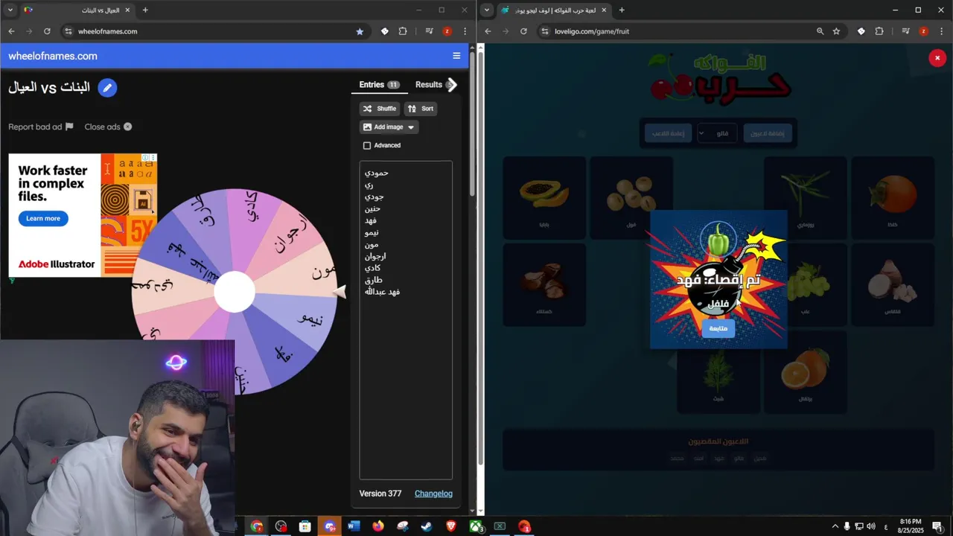Open media control icon in wheelofnames window
Screen dimensions: 953x536
click(429, 31)
